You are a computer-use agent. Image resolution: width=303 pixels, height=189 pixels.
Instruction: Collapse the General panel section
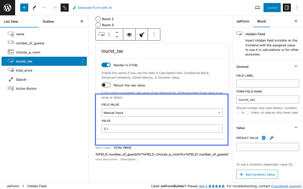[296, 67]
